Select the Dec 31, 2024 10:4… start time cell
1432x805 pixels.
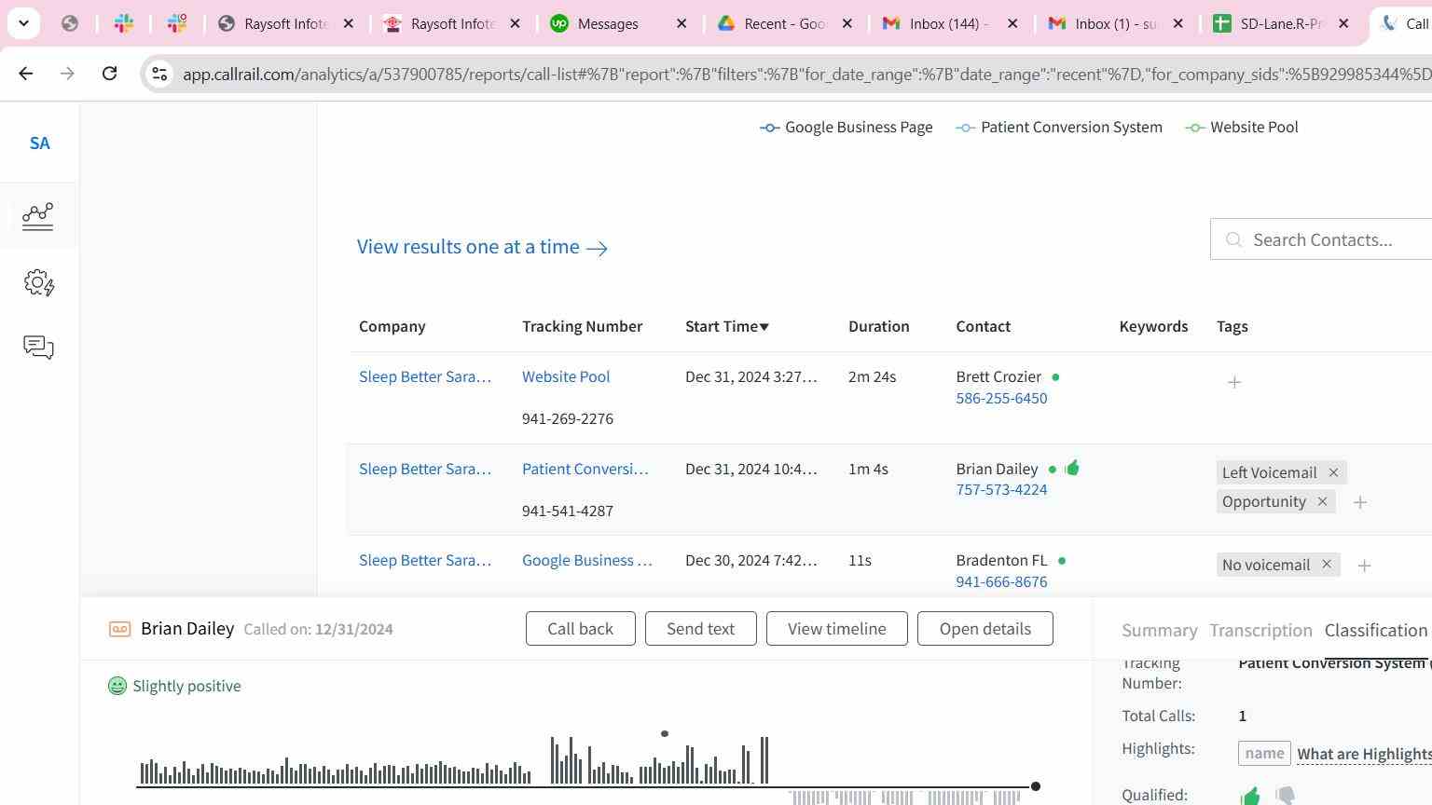tap(750, 469)
